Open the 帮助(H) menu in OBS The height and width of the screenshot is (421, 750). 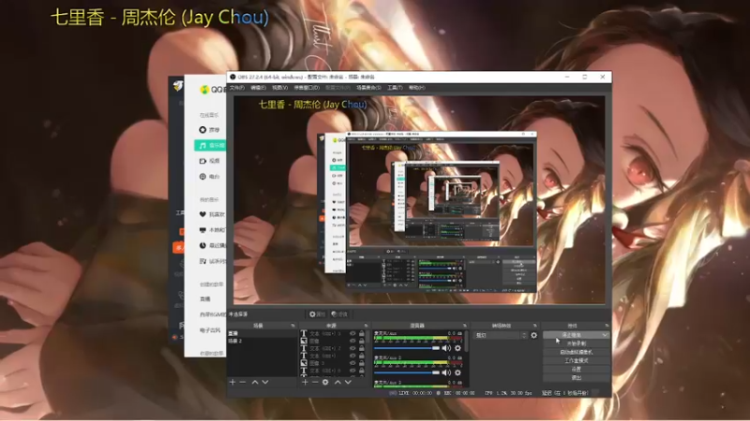pos(416,88)
